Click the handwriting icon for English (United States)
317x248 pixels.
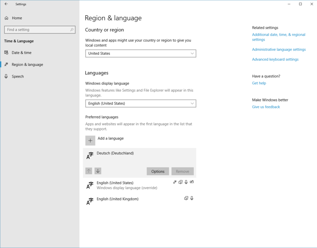tap(192, 182)
